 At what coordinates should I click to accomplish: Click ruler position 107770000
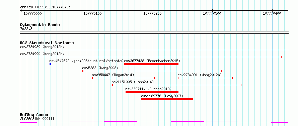[33, 13]
